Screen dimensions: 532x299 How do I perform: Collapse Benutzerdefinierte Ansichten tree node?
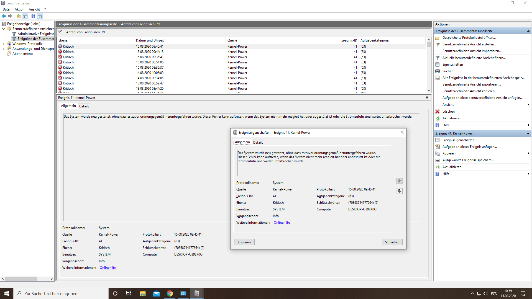pos(3,29)
